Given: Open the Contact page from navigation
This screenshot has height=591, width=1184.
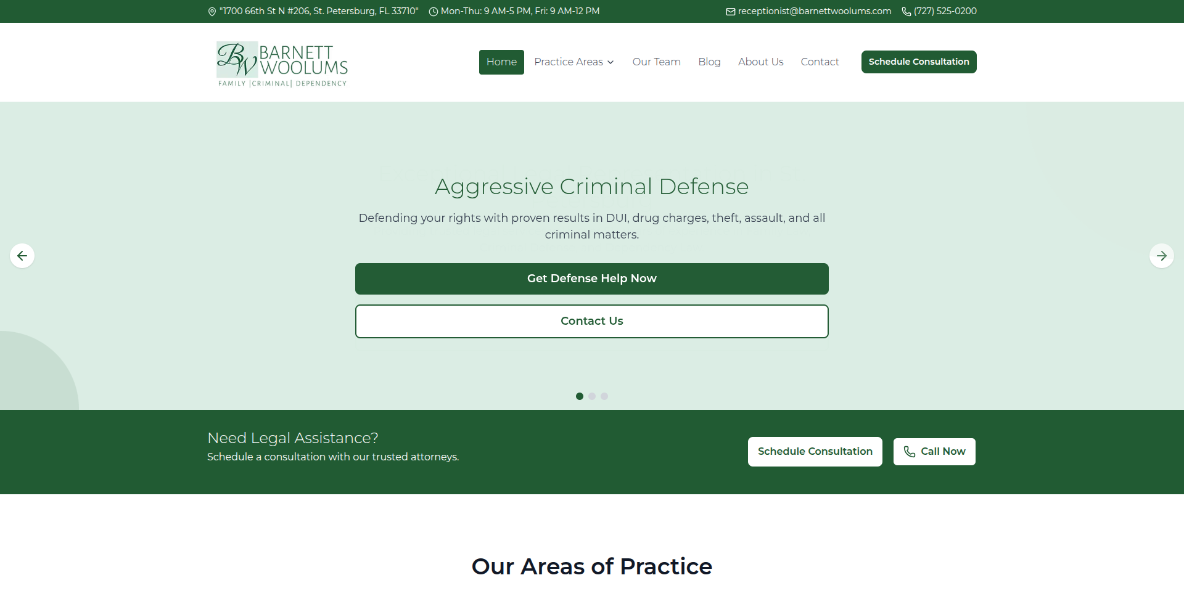Looking at the screenshot, I should pyautogui.click(x=820, y=62).
